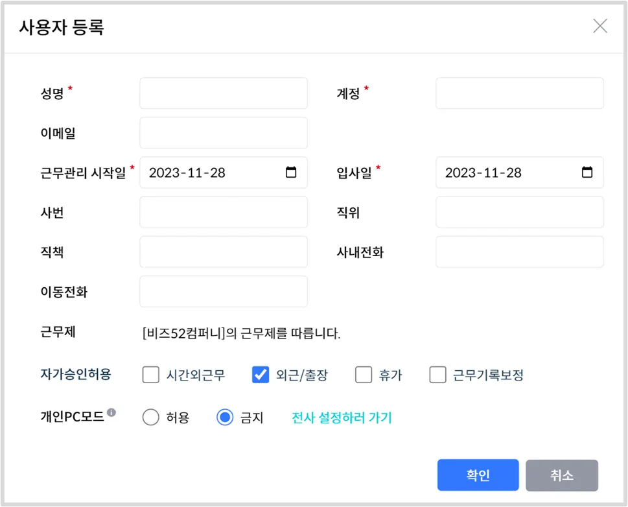Tick the 근무기록보정 checkbox

coord(437,375)
